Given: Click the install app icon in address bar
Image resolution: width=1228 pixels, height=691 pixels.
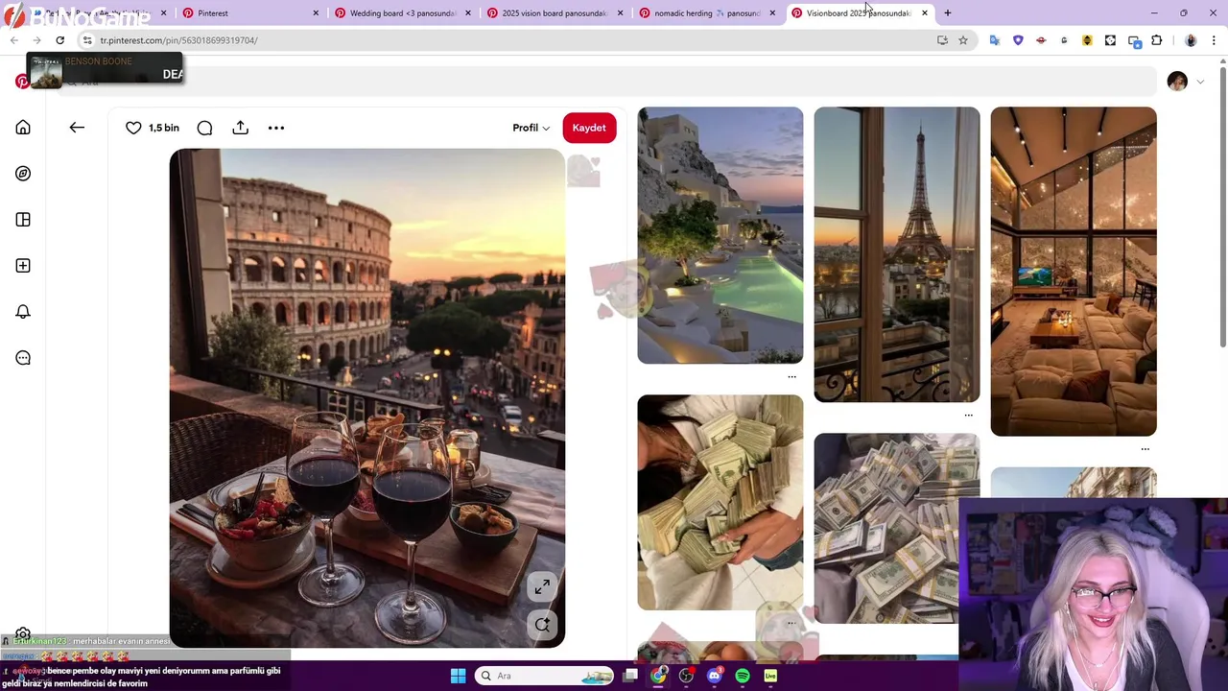Looking at the screenshot, I should tap(942, 40).
